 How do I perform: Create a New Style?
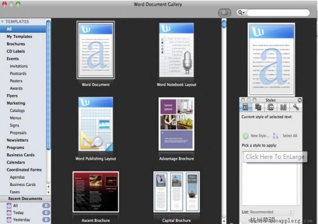pos(256,135)
